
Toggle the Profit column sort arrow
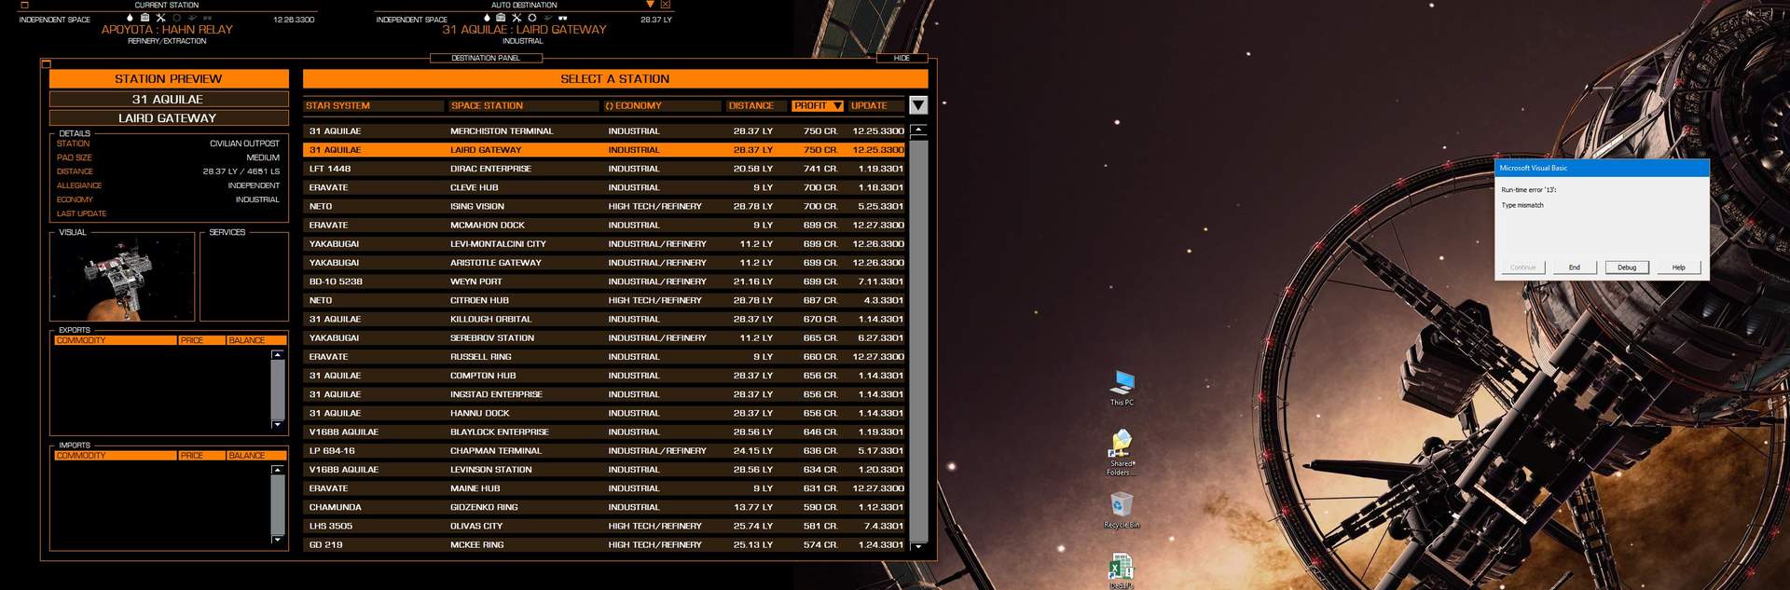pyautogui.click(x=837, y=106)
